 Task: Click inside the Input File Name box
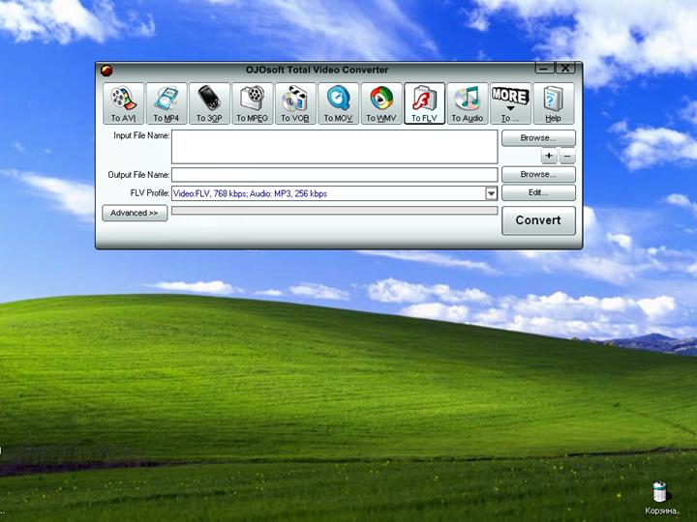pos(334,147)
